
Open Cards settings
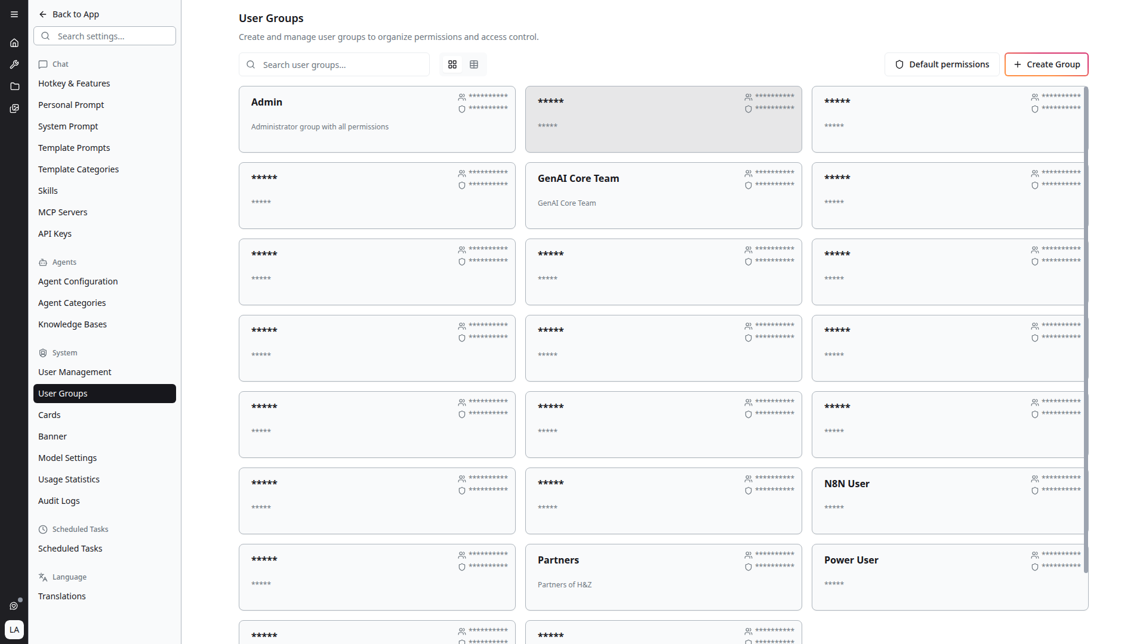pyautogui.click(x=104, y=415)
